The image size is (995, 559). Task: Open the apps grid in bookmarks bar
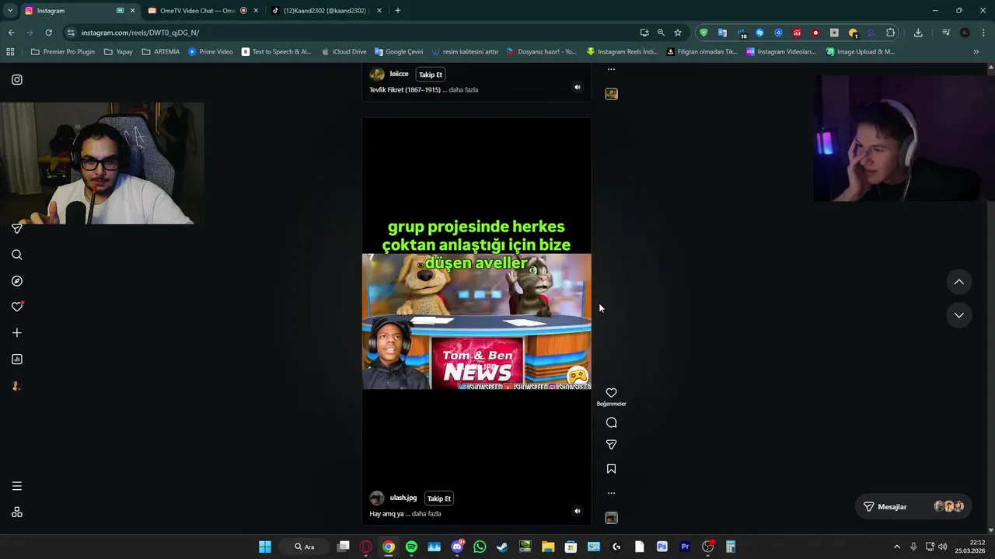pos(10,52)
